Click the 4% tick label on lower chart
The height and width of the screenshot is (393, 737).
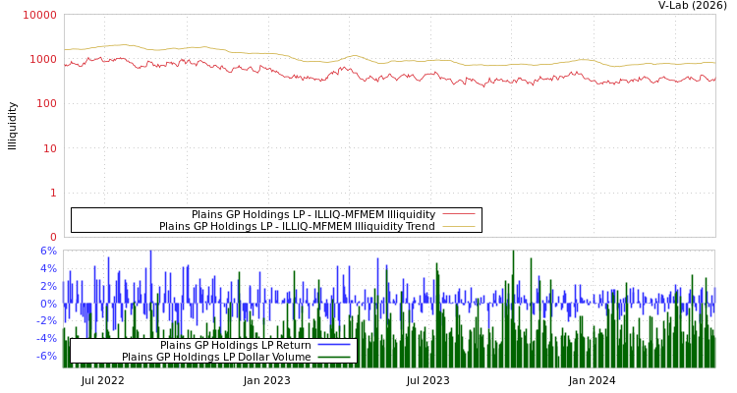click(48, 268)
